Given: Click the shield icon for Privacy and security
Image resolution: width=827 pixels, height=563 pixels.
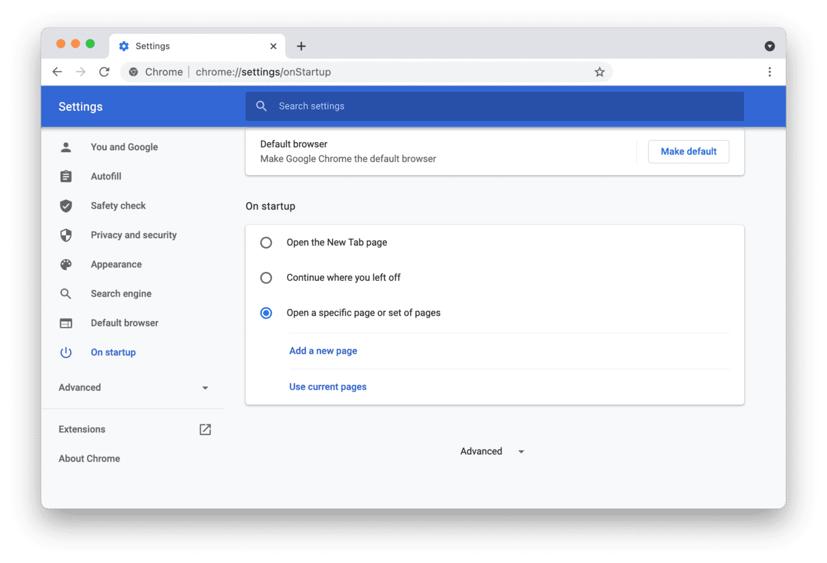Looking at the screenshot, I should click(66, 235).
